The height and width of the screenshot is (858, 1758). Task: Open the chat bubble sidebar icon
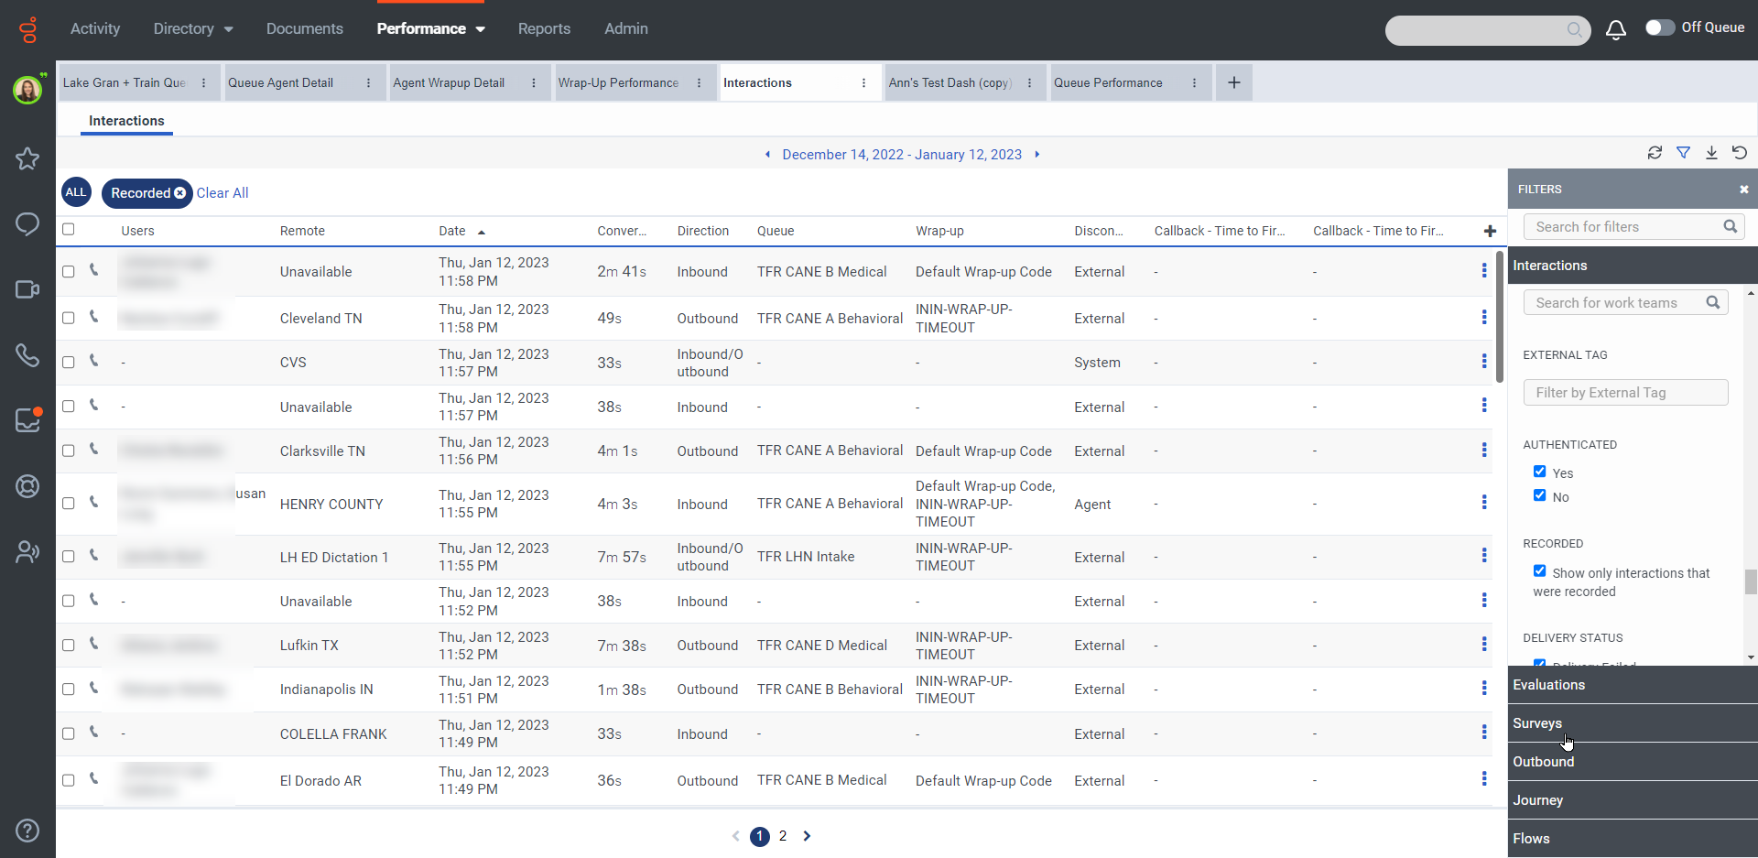pyautogui.click(x=27, y=224)
